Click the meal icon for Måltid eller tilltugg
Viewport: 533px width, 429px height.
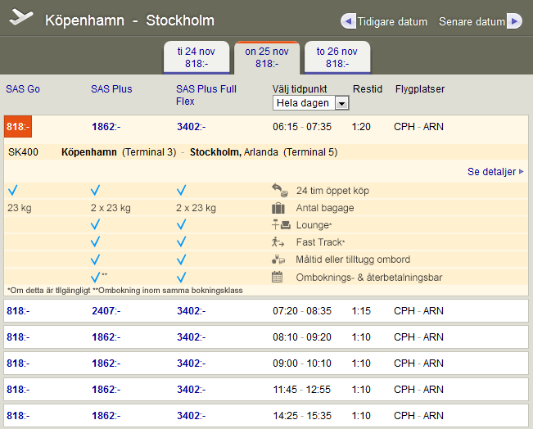pyautogui.click(x=280, y=260)
